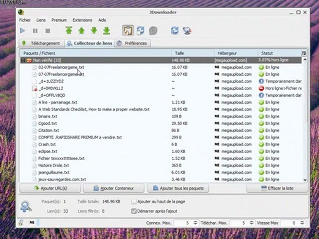
Task: Pause downloads using the pause icon
Action: tap(35, 31)
